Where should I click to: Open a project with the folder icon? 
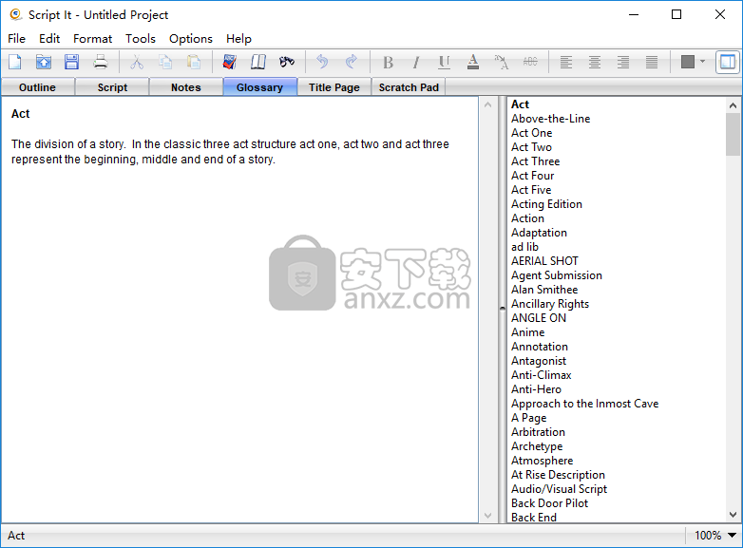(44, 62)
